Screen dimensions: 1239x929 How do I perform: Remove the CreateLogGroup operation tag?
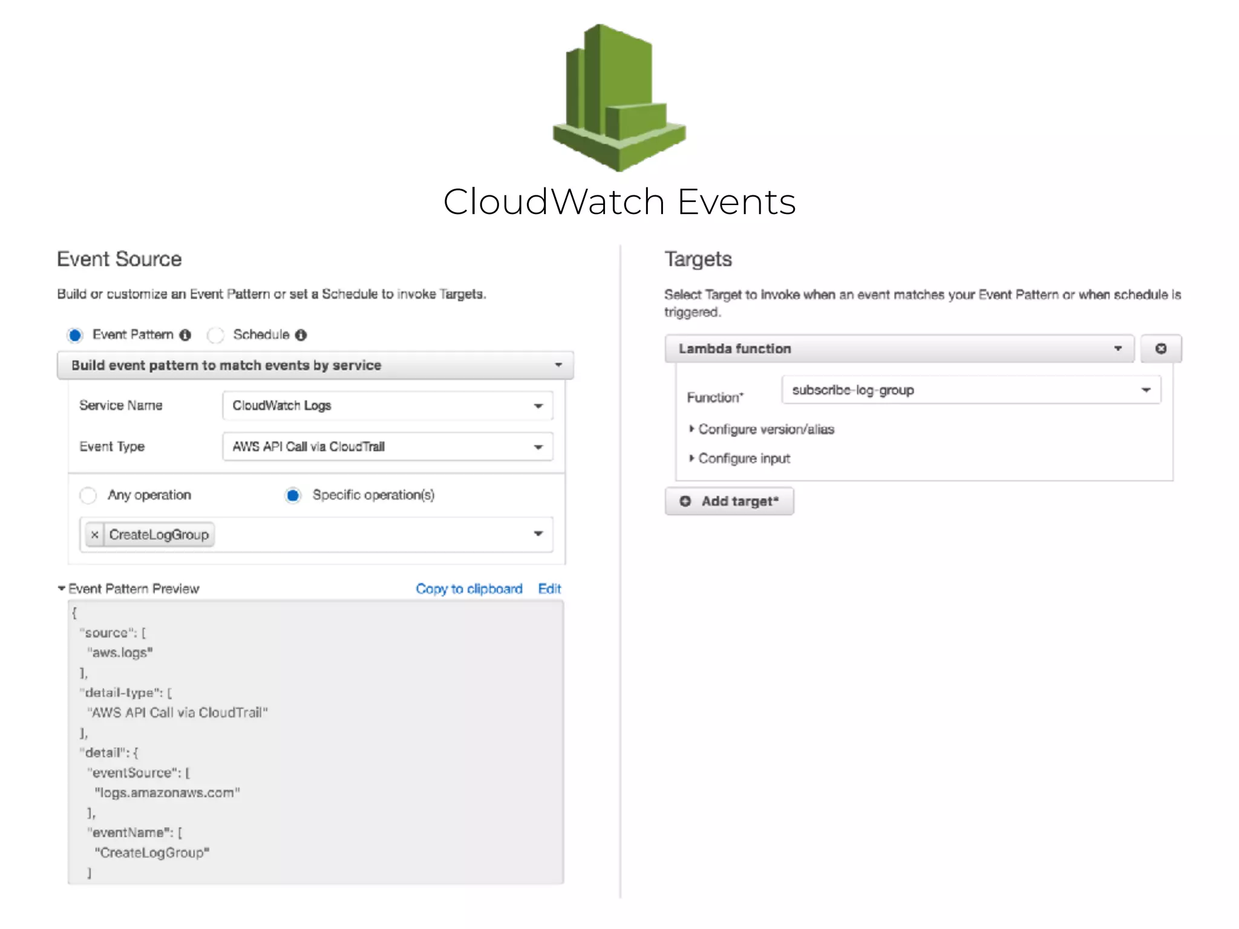pyautogui.click(x=95, y=535)
